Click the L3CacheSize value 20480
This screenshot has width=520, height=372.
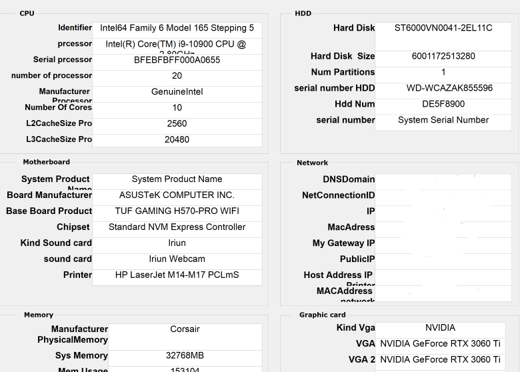[177, 140]
